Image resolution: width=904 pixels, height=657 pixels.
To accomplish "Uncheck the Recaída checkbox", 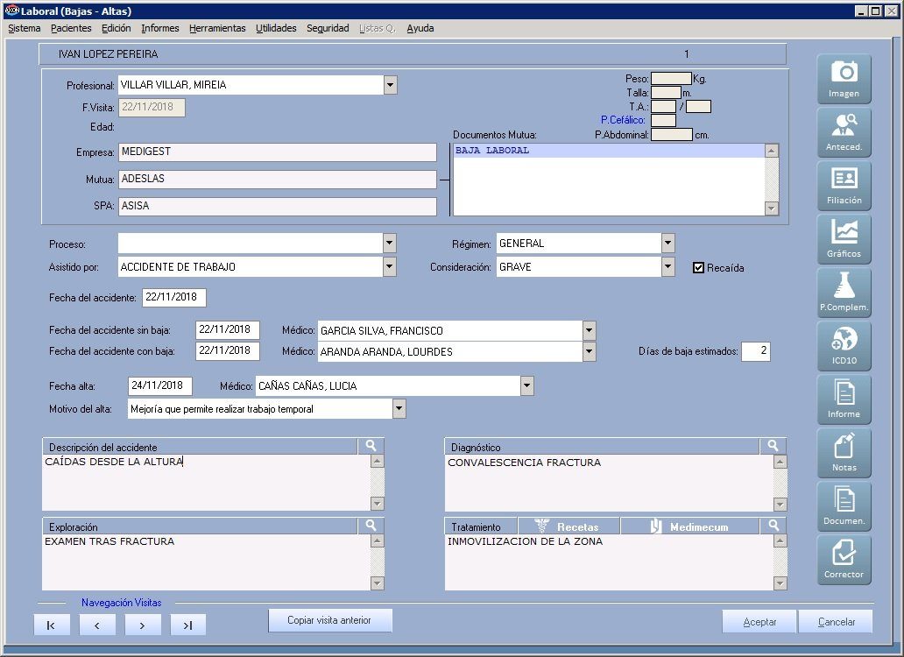I will click(698, 267).
